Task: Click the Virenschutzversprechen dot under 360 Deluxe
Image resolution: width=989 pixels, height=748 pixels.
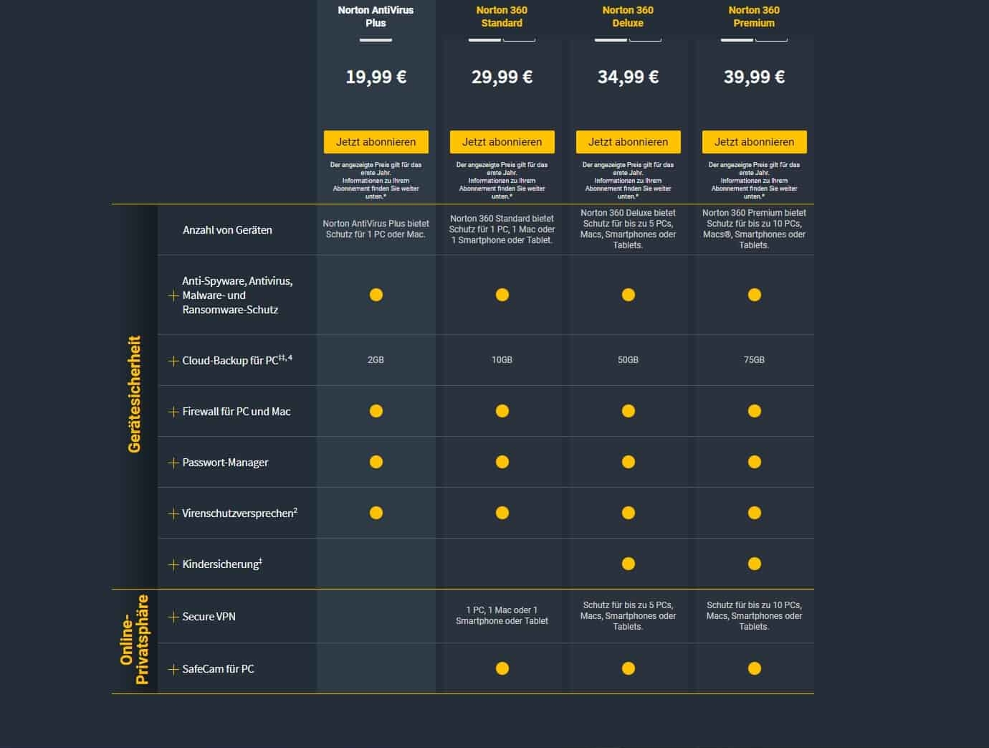Action: tap(628, 513)
